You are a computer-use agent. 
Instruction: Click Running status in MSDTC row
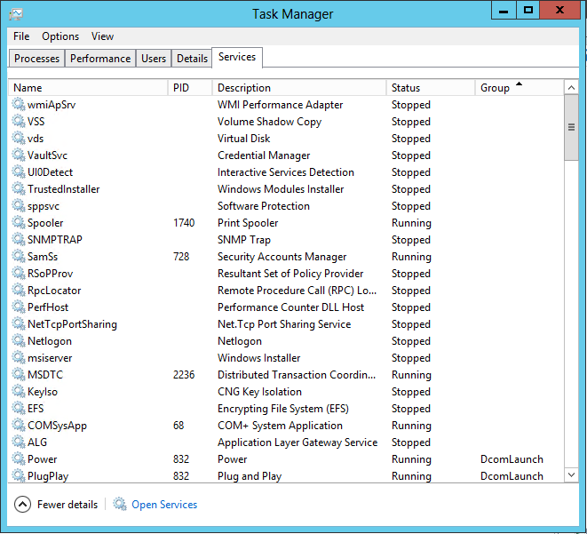[411, 374]
